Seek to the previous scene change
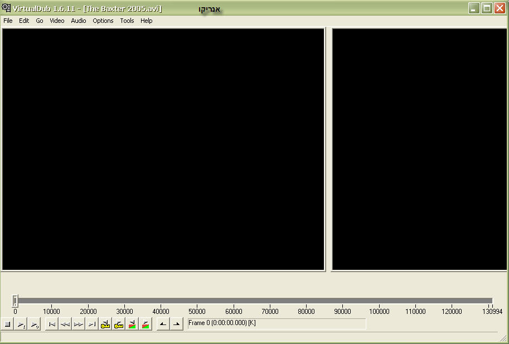 (132, 324)
